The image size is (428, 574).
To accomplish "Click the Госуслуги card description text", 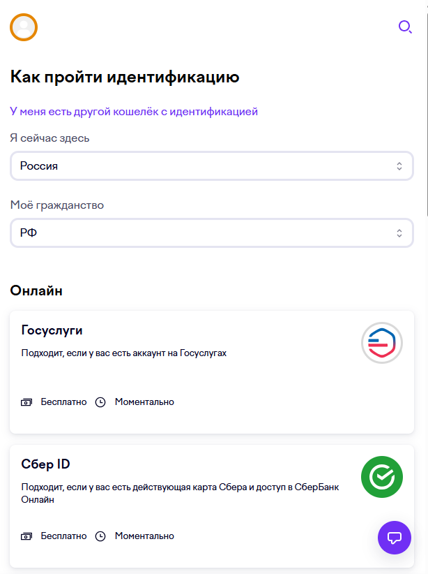I will (x=124, y=353).
